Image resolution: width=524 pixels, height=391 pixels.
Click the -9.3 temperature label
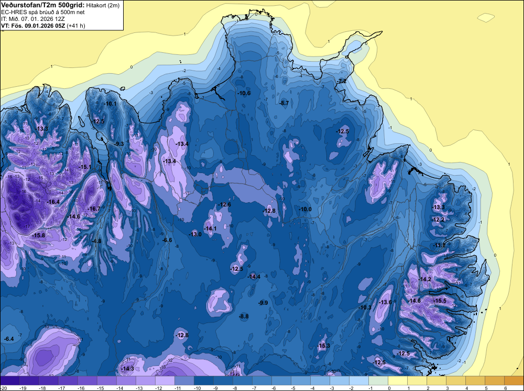118,144
